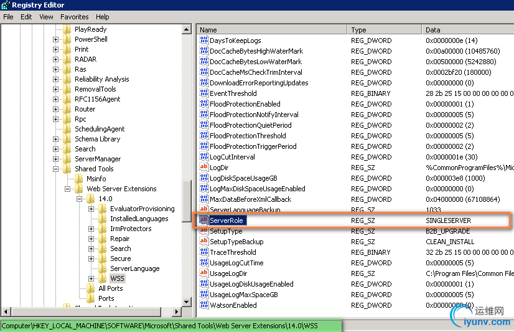The width and height of the screenshot is (514, 332).
Task: Click the LogDiskSpaceUsageGB DWORD icon
Action: pyautogui.click(x=204, y=178)
